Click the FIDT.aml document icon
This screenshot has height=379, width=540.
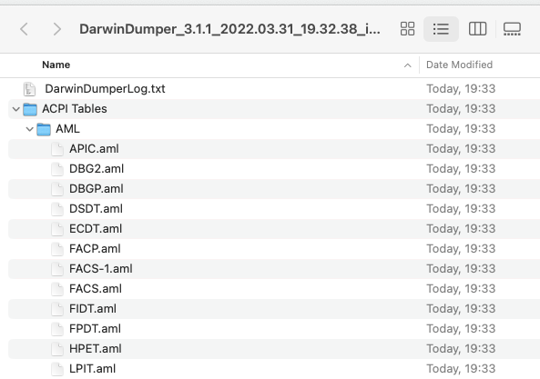57,309
